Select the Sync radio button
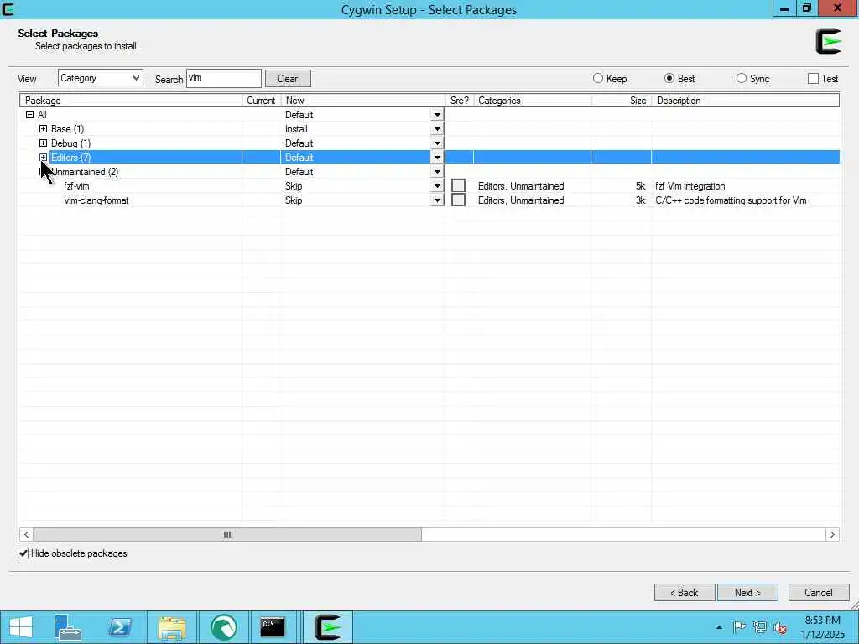 coord(742,78)
